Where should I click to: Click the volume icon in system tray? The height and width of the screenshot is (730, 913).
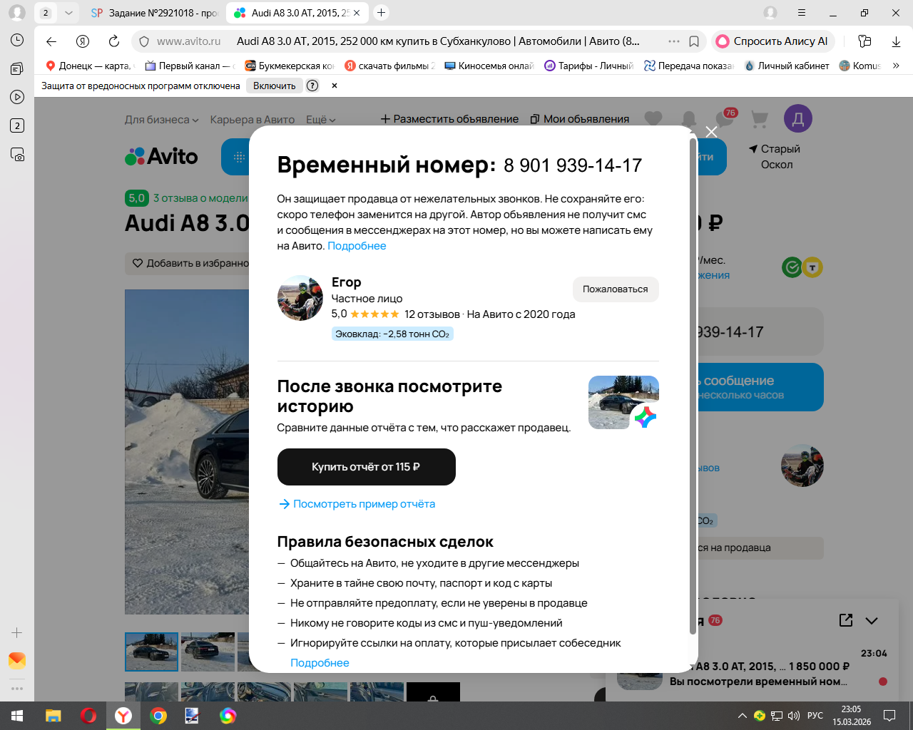click(x=794, y=716)
